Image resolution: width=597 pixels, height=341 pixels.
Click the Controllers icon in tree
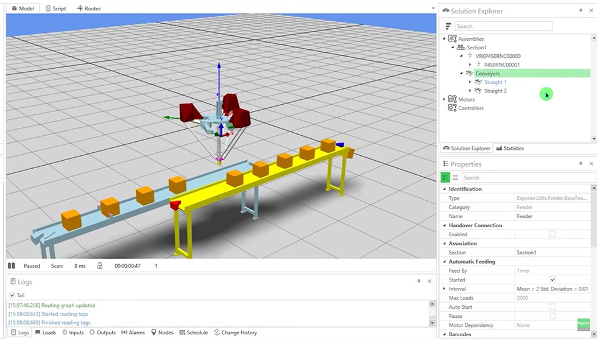tap(452, 108)
